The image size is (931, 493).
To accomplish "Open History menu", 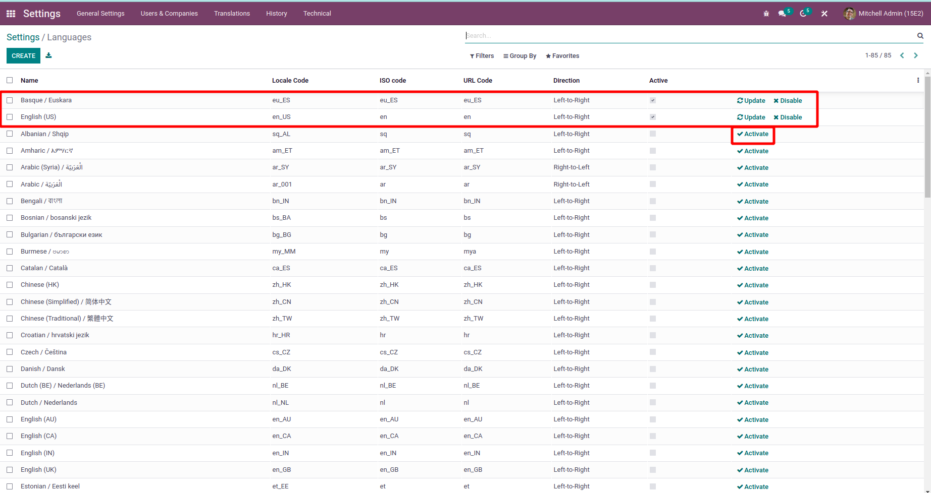I will [277, 14].
